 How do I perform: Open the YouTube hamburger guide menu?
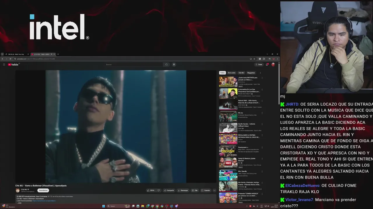coord(4,64)
